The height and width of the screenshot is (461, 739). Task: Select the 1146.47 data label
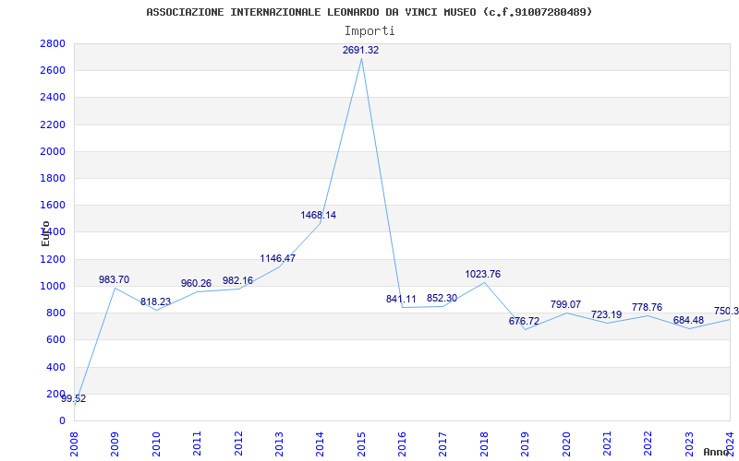click(278, 259)
